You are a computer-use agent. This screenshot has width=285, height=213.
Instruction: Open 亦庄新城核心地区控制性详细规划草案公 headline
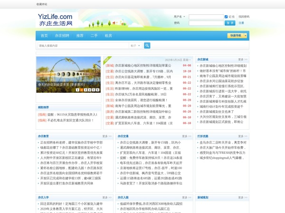[x=143, y=65]
